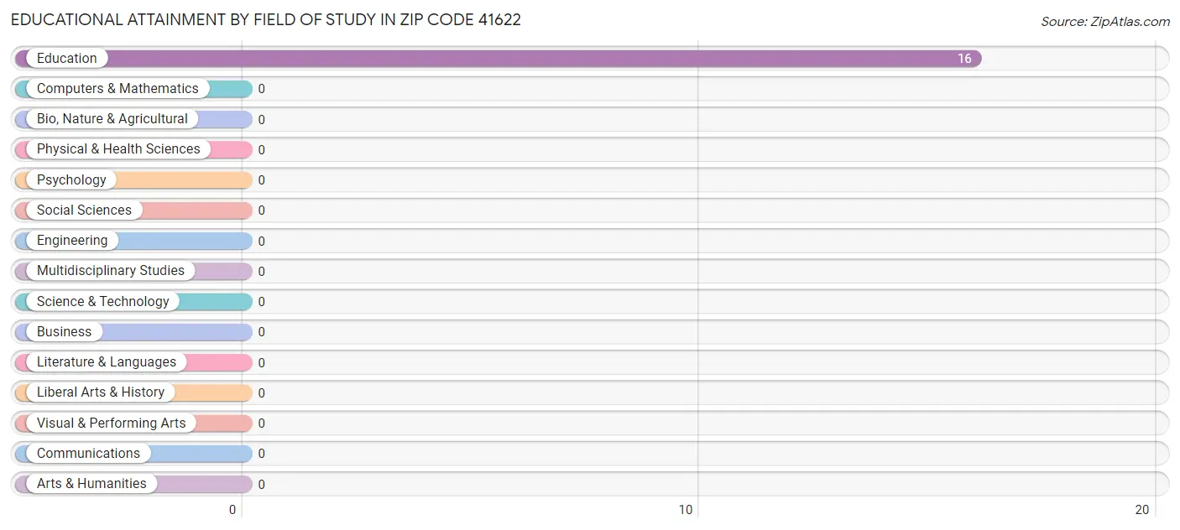Viewport: 1180px width, 530px height.
Task: Click the Science & Technology label
Action: [x=103, y=302]
